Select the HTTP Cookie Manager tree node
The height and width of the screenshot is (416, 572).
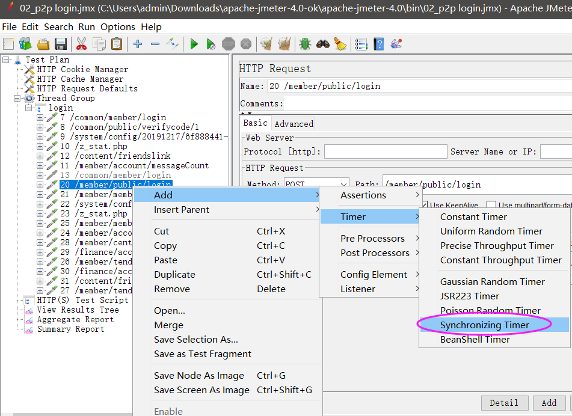(x=82, y=69)
